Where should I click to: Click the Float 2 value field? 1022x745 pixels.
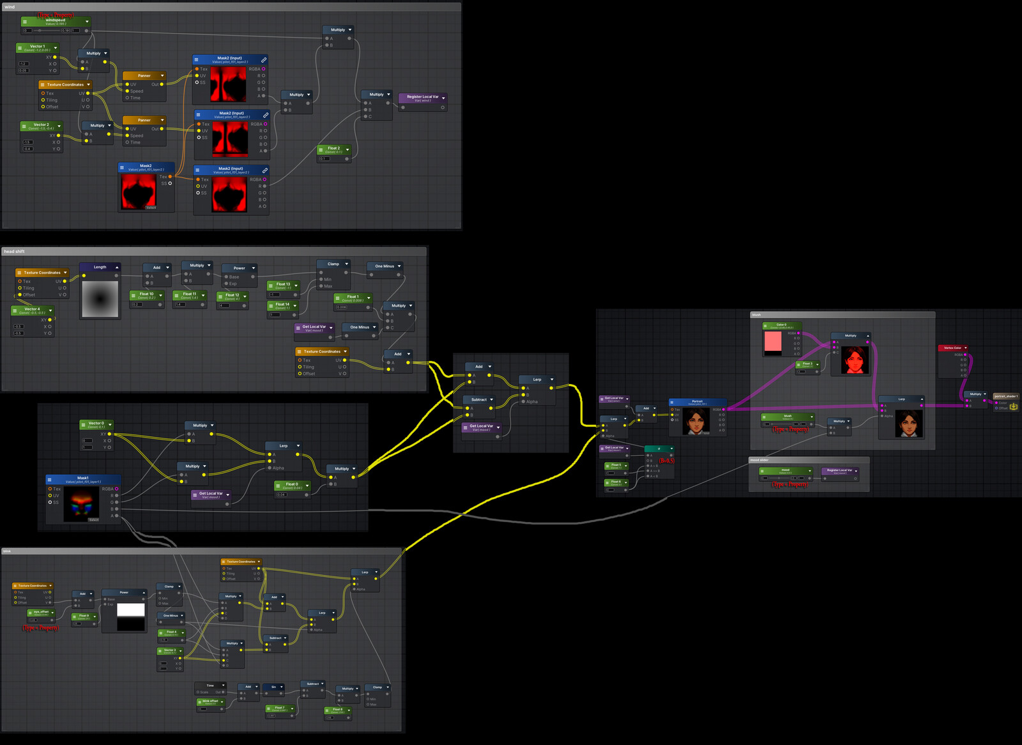(324, 158)
